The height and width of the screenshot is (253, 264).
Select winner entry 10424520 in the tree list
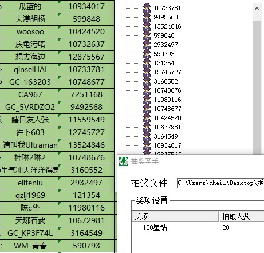tap(167, 118)
